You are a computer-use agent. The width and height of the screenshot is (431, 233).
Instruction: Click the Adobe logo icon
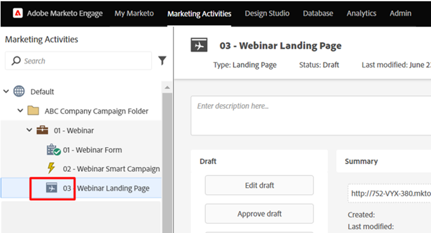pos(18,13)
